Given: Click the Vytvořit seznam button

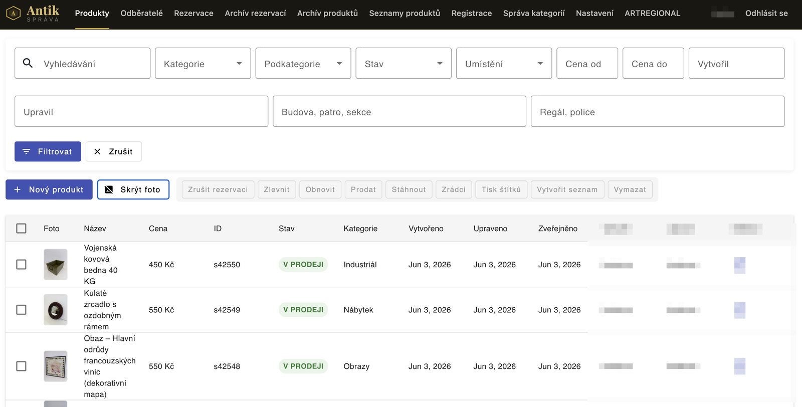Looking at the screenshot, I should pyautogui.click(x=567, y=189).
